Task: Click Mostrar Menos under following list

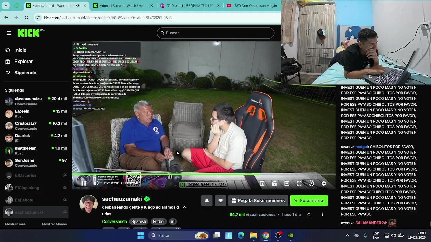Action: [x=54, y=224]
